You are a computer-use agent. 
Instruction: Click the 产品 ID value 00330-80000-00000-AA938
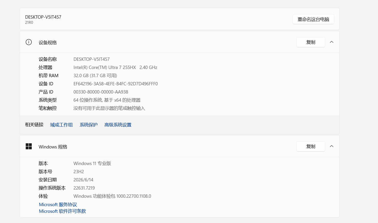(x=101, y=92)
